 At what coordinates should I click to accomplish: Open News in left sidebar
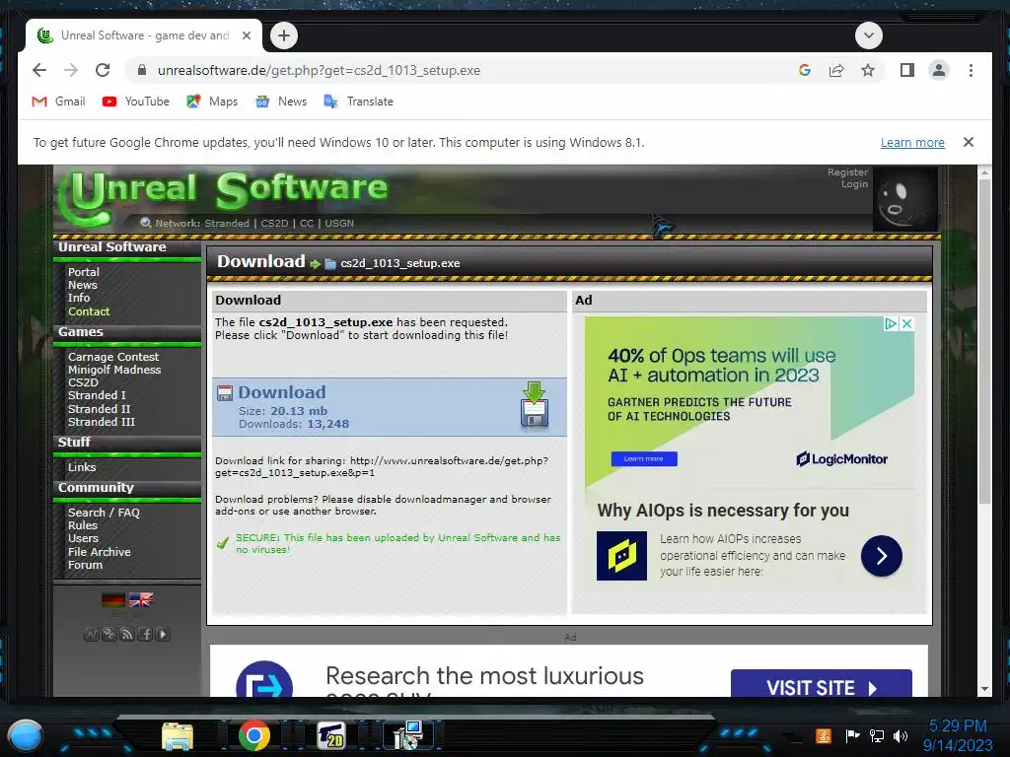[83, 285]
